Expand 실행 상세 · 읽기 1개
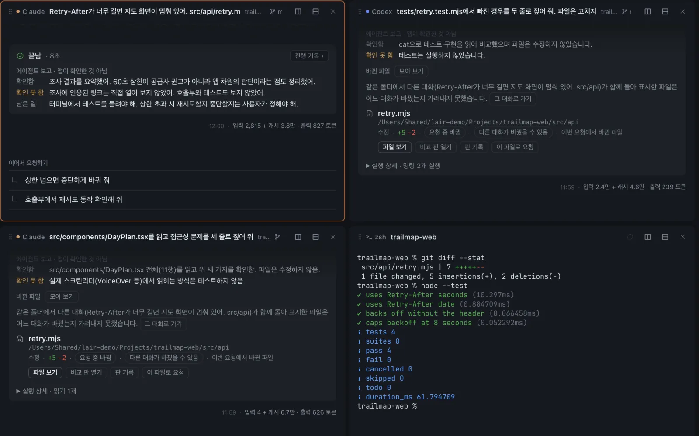699x436 pixels. click(46, 391)
